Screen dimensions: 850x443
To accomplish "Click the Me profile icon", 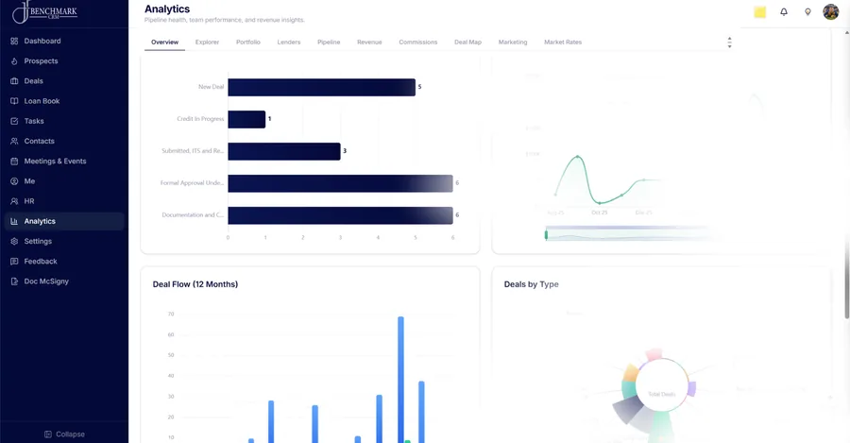I will [14, 181].
